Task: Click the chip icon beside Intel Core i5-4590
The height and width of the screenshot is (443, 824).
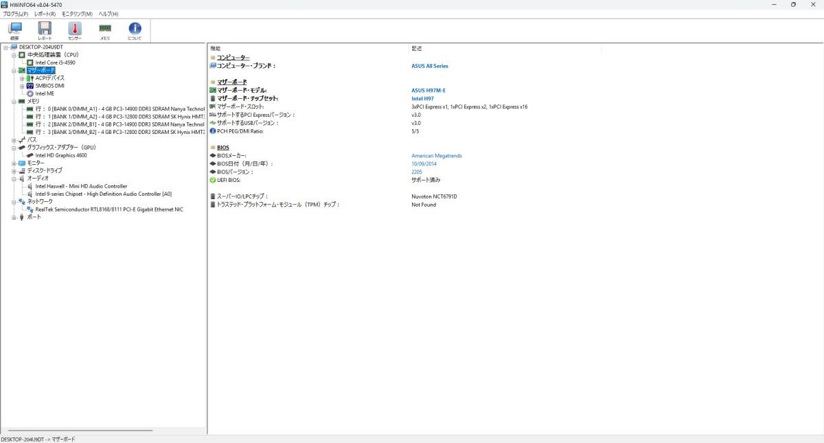Action: [30, 63]
